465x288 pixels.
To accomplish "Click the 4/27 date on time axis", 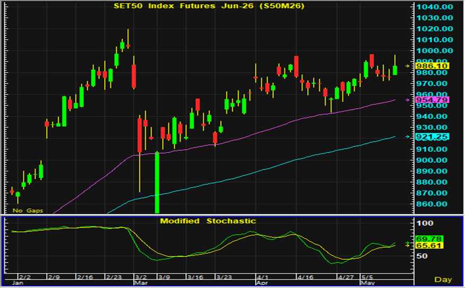I will [x=346, y=277].
